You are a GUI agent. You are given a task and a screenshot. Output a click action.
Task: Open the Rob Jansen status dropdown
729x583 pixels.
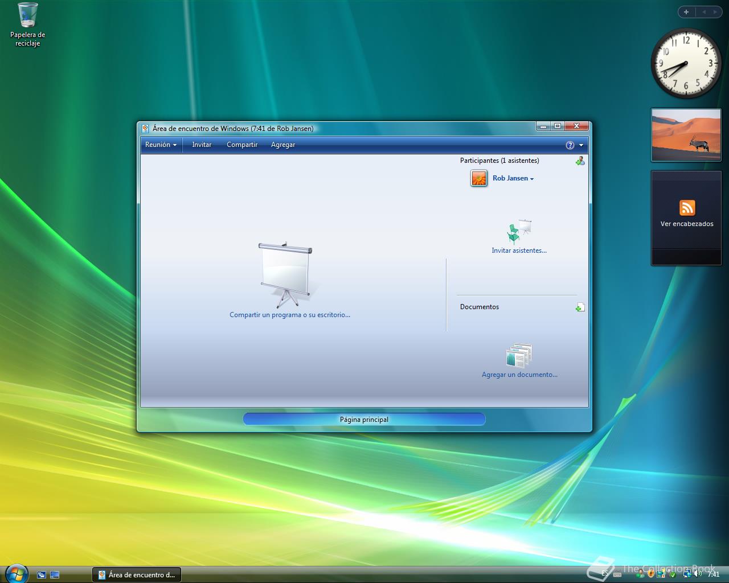(x=513, y=178)
